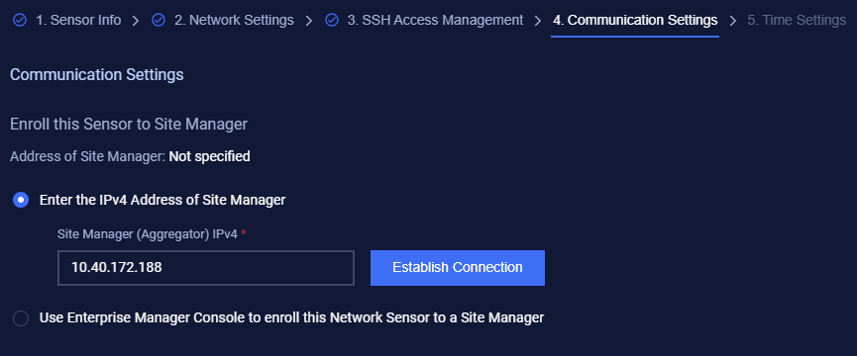Click the Establish Connection button
Image resolution: width=857 pixels, height=356 pixels.
point(458,268)
